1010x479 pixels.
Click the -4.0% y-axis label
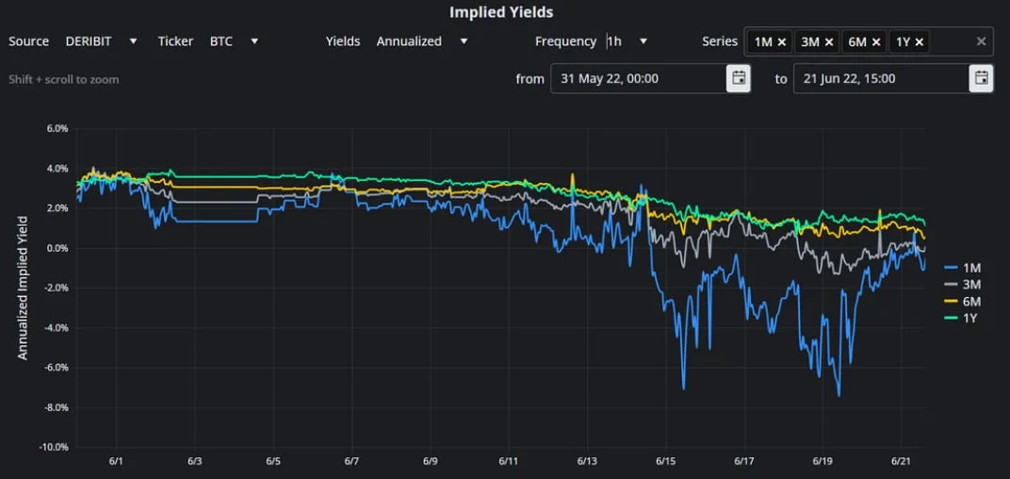56,328
